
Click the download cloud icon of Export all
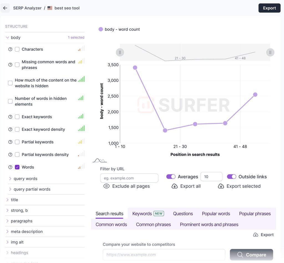click(x=175, y=186)
